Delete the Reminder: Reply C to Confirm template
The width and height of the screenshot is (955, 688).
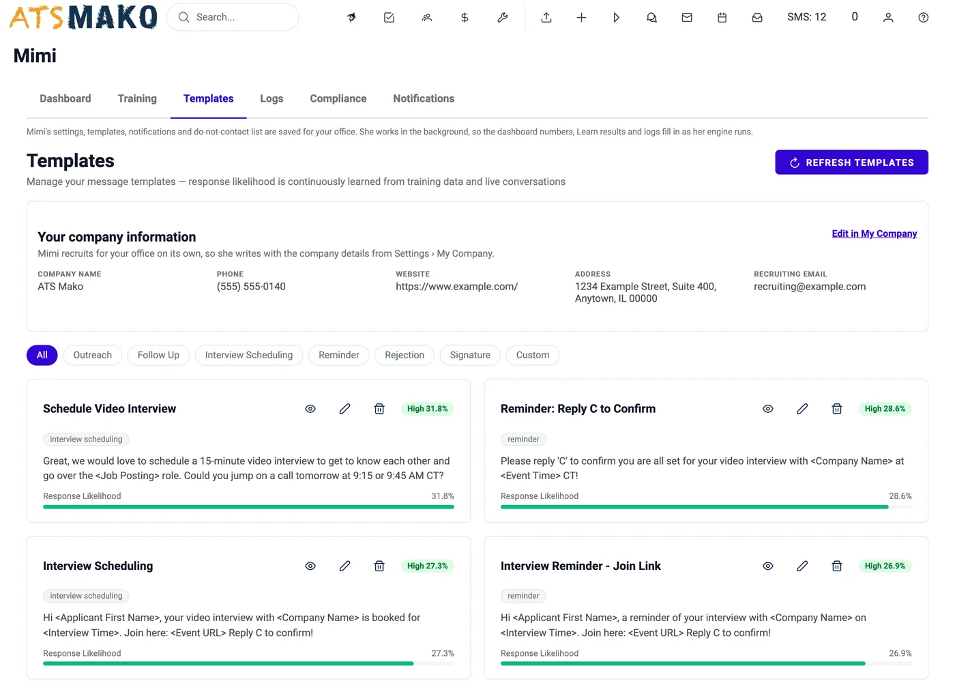[x=837, y=409]
